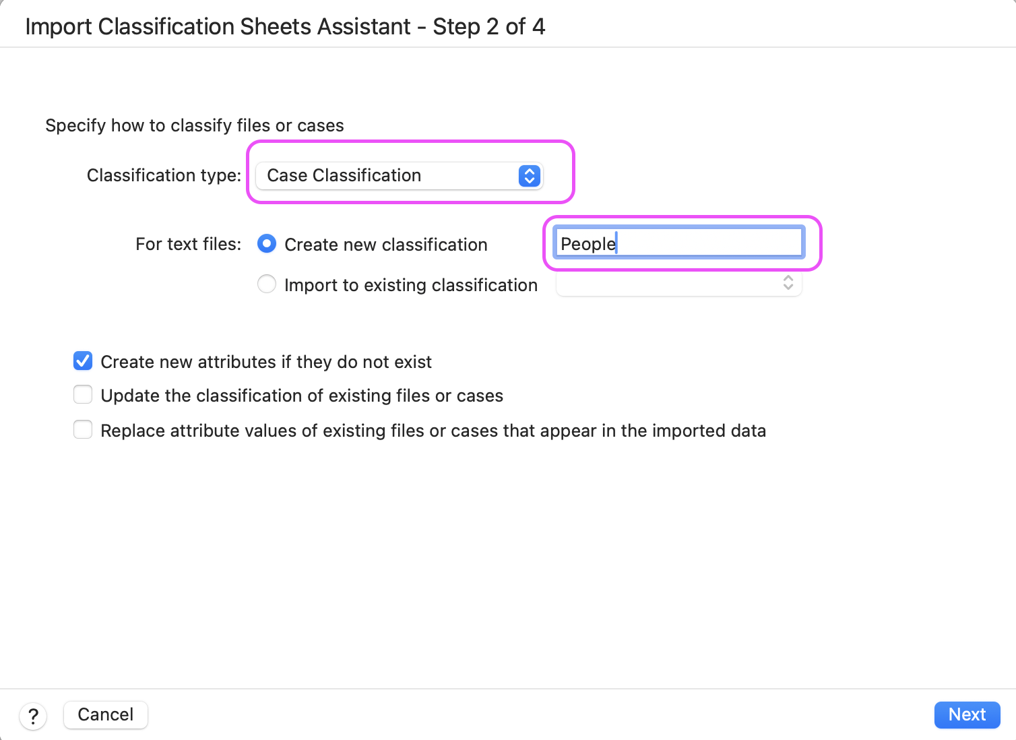Click the "For text files:" label

click(188, 244)
